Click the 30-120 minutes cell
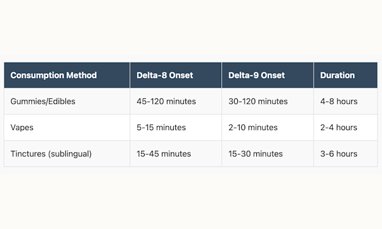The width and height of the screenshot is (382, 229). tap(258, 102)
